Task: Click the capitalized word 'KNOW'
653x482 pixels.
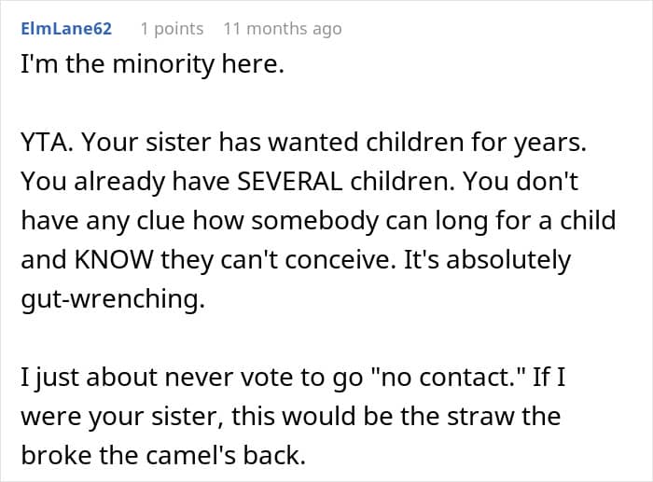Action: click(114, 259)
